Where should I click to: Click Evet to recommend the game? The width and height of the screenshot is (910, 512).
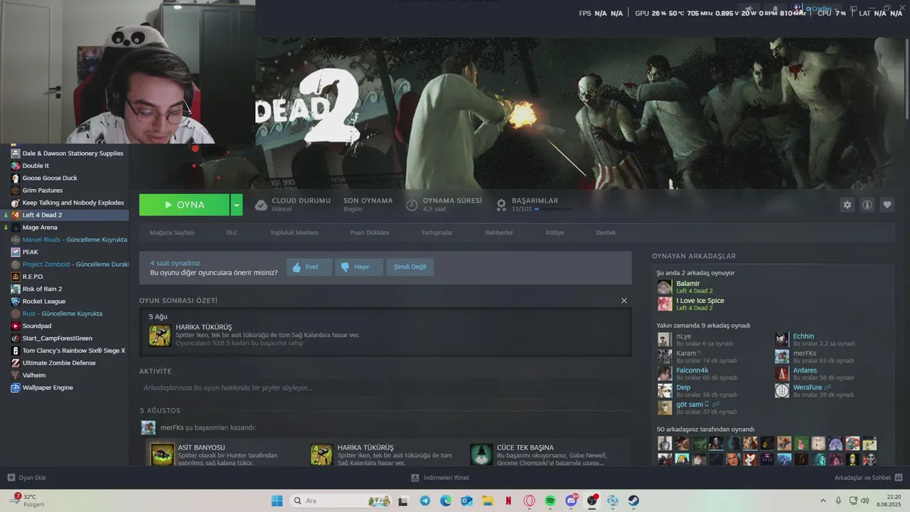[309, 267]
